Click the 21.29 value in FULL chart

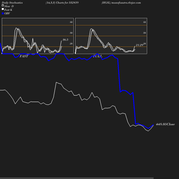coord(139,45)
